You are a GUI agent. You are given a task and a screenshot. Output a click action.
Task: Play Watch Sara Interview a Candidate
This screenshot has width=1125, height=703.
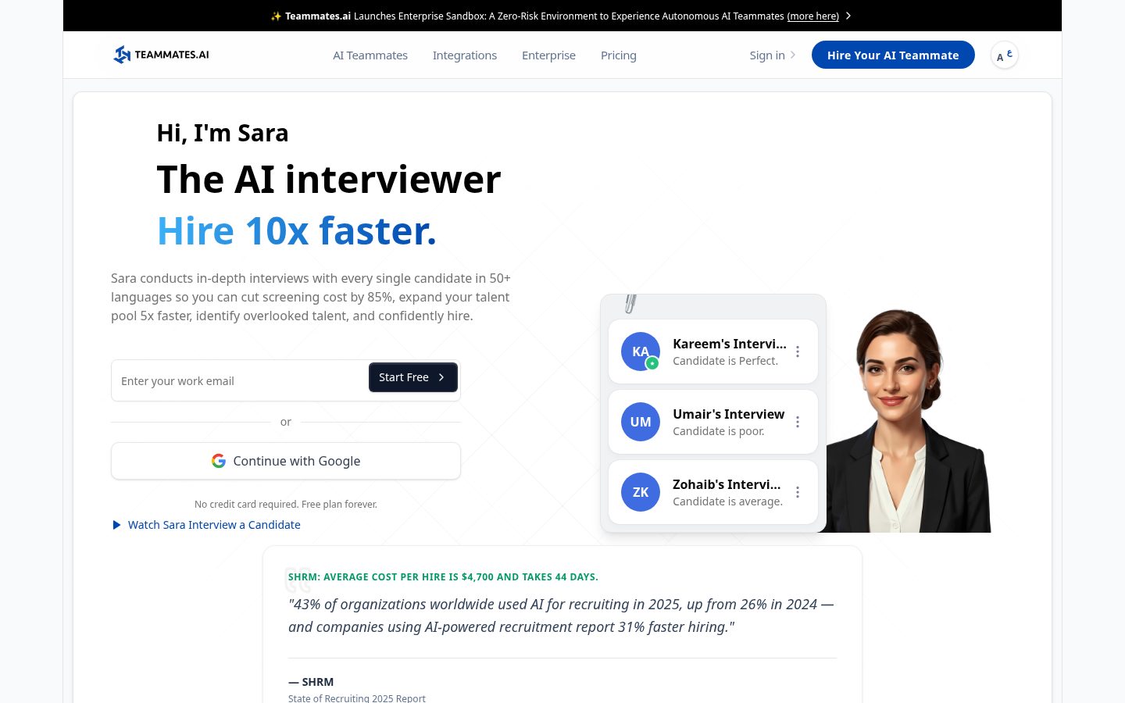206,525
